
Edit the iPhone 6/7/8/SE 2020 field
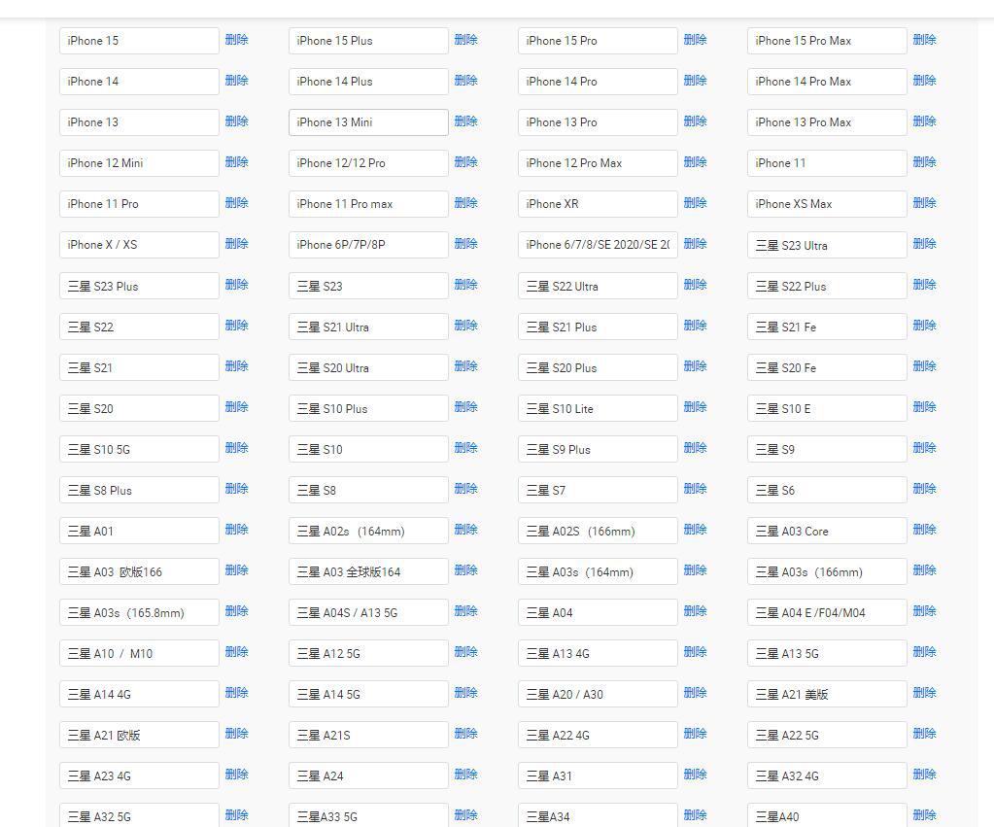[597, 245]
